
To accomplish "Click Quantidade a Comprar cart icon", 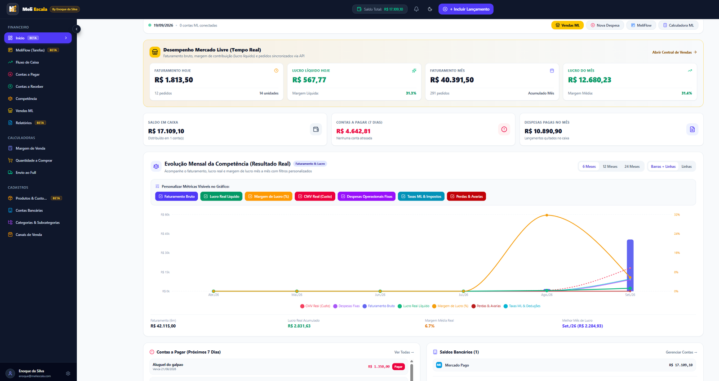I will click(x=10, y=160).
